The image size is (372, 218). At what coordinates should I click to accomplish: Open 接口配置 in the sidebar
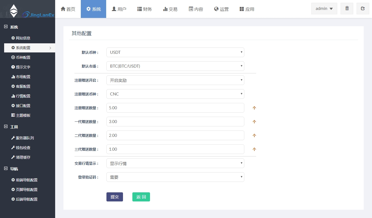pos(21,106)
